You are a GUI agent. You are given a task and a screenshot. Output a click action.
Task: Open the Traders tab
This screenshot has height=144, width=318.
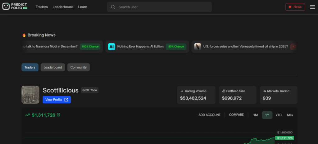tap(30, 67)
